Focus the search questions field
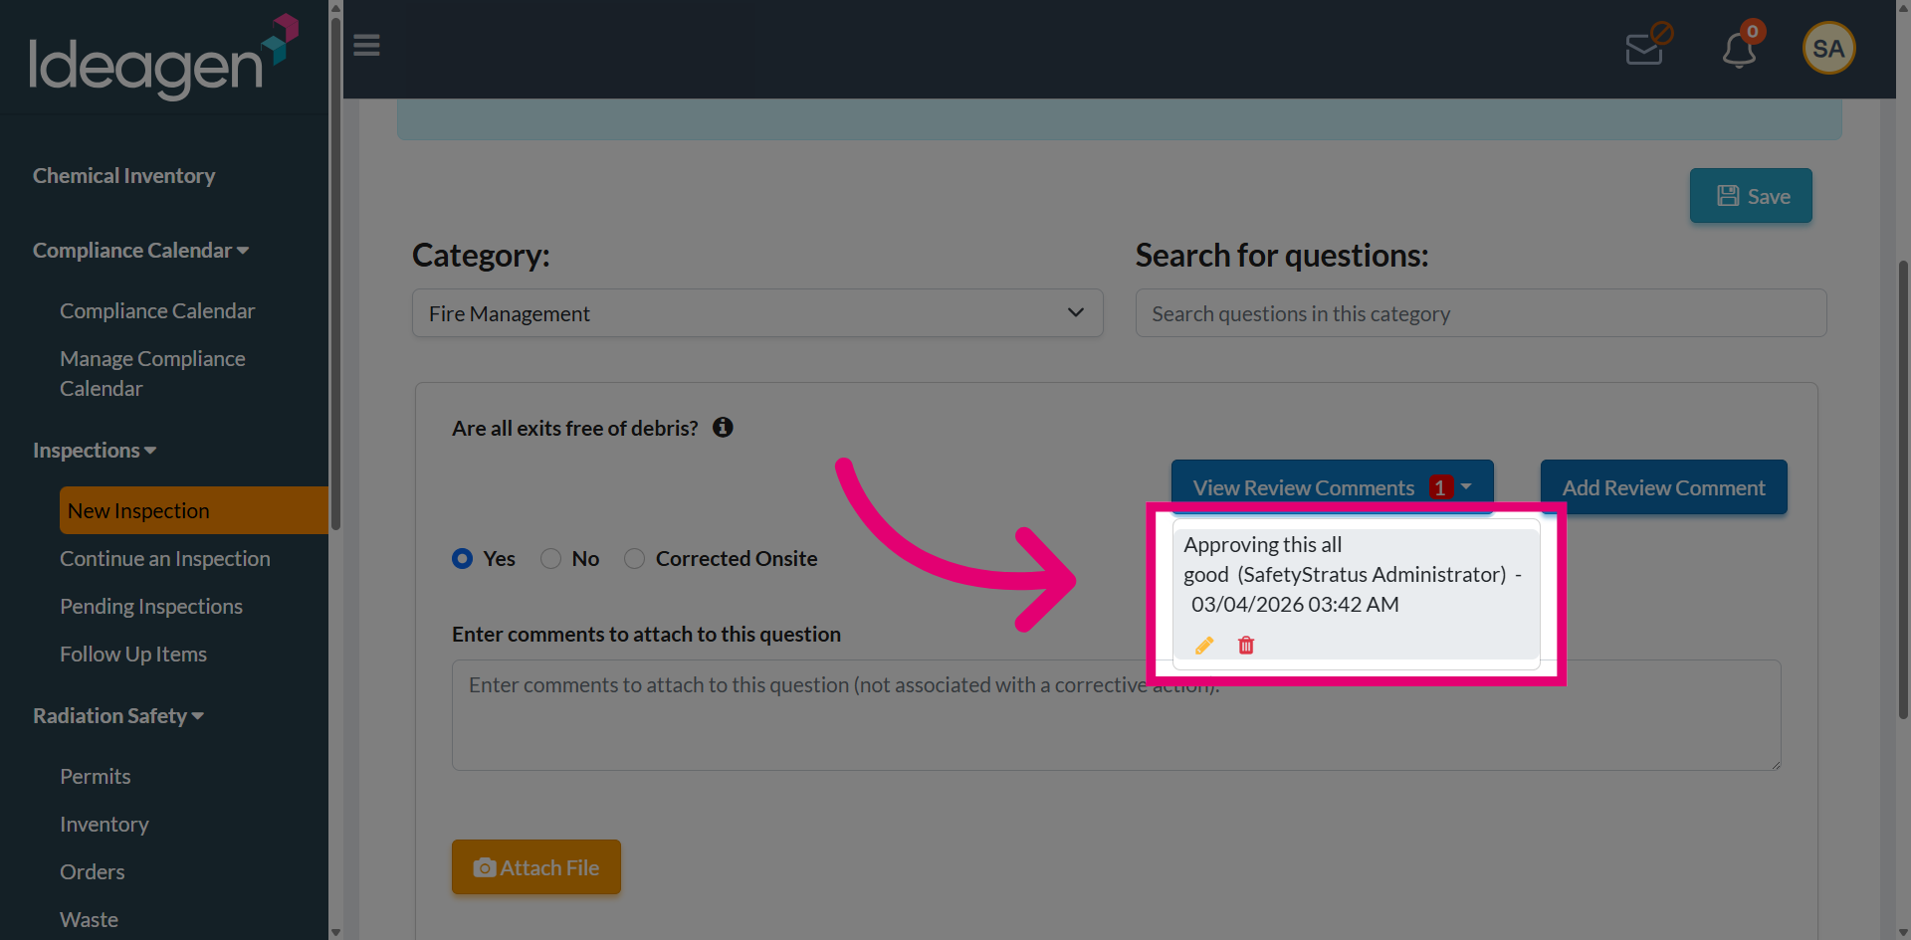The width and height of the screenshot is (1911, 940). point(1481,313)
